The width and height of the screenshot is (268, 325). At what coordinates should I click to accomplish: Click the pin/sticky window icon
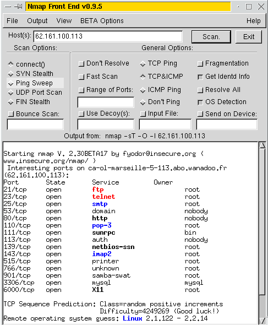pos(18,7)
